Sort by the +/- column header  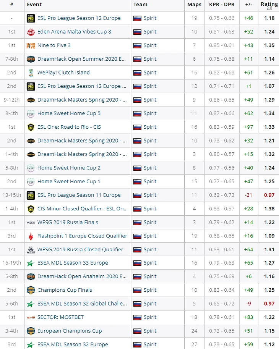[248, 5]
